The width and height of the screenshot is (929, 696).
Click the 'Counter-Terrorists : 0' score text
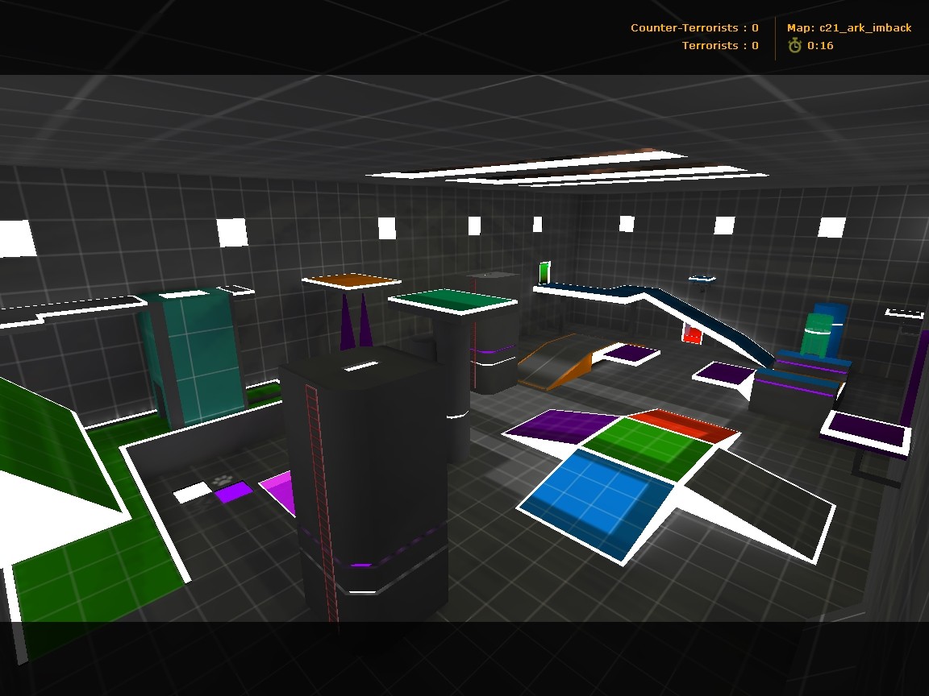pyautogui.click(x=694, y=28)
